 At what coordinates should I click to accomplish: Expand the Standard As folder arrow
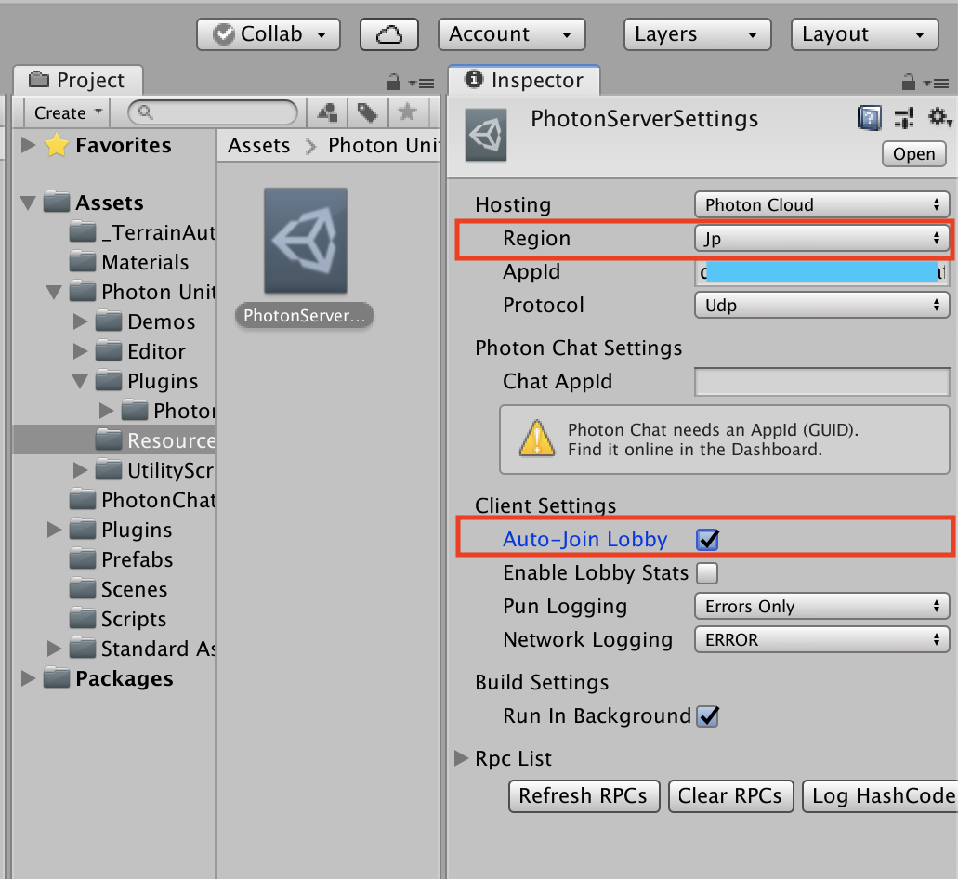55,649
